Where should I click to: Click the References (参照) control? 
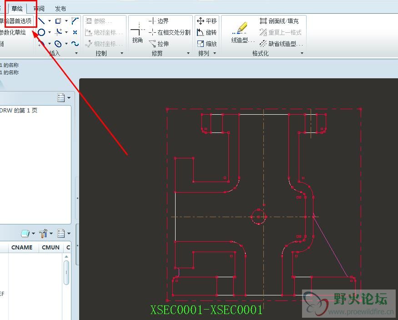[x=99, y=21]
